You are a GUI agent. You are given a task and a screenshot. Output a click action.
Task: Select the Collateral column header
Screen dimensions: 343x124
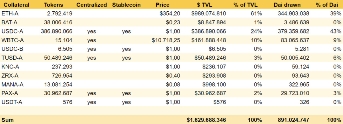pyautogui.click(x=15, y=4)
